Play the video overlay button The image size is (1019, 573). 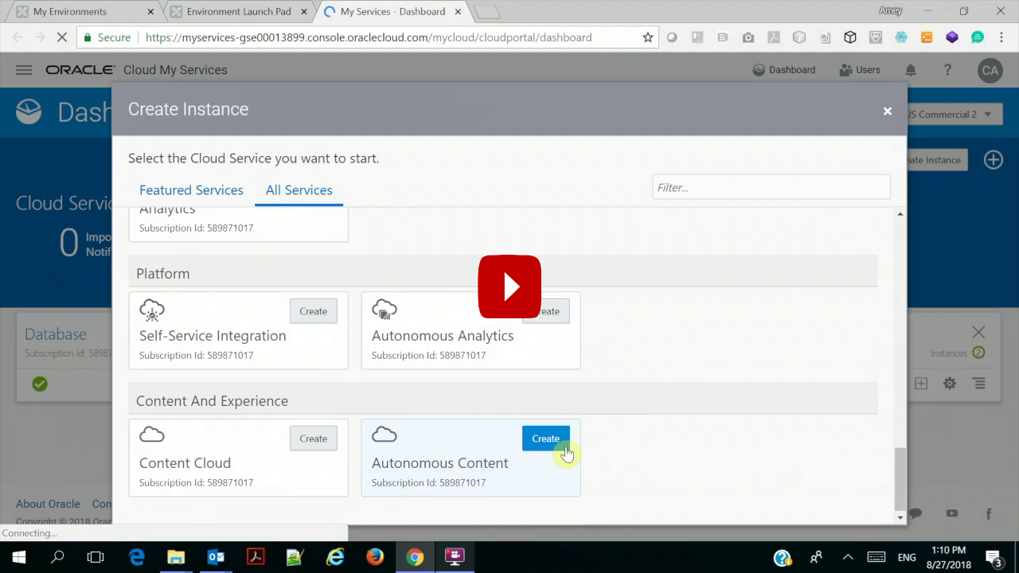click(509, 286)
